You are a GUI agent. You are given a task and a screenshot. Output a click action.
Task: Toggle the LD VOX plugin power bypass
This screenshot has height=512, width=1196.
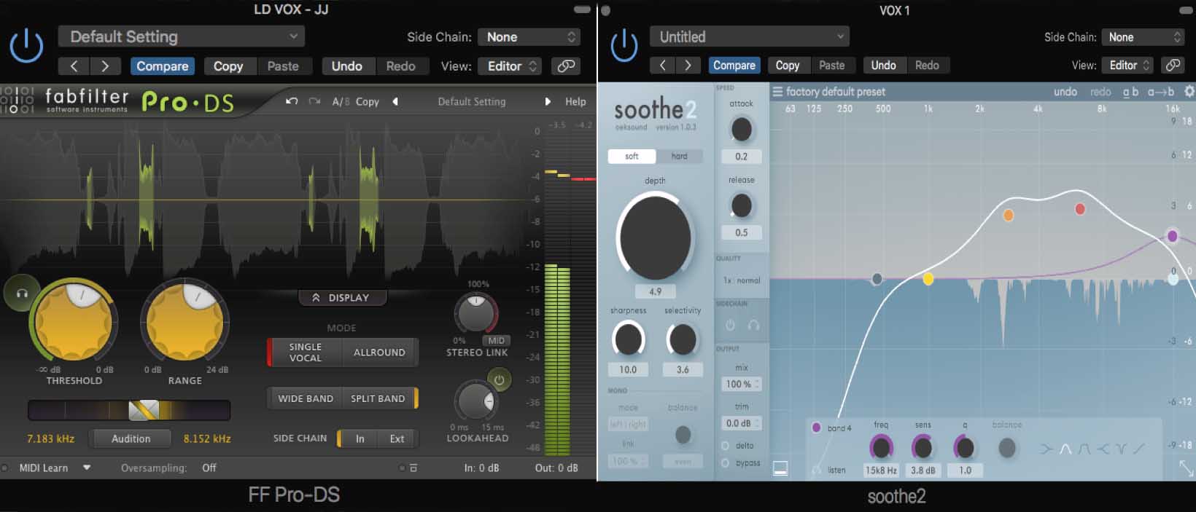[x=26, y=46]
